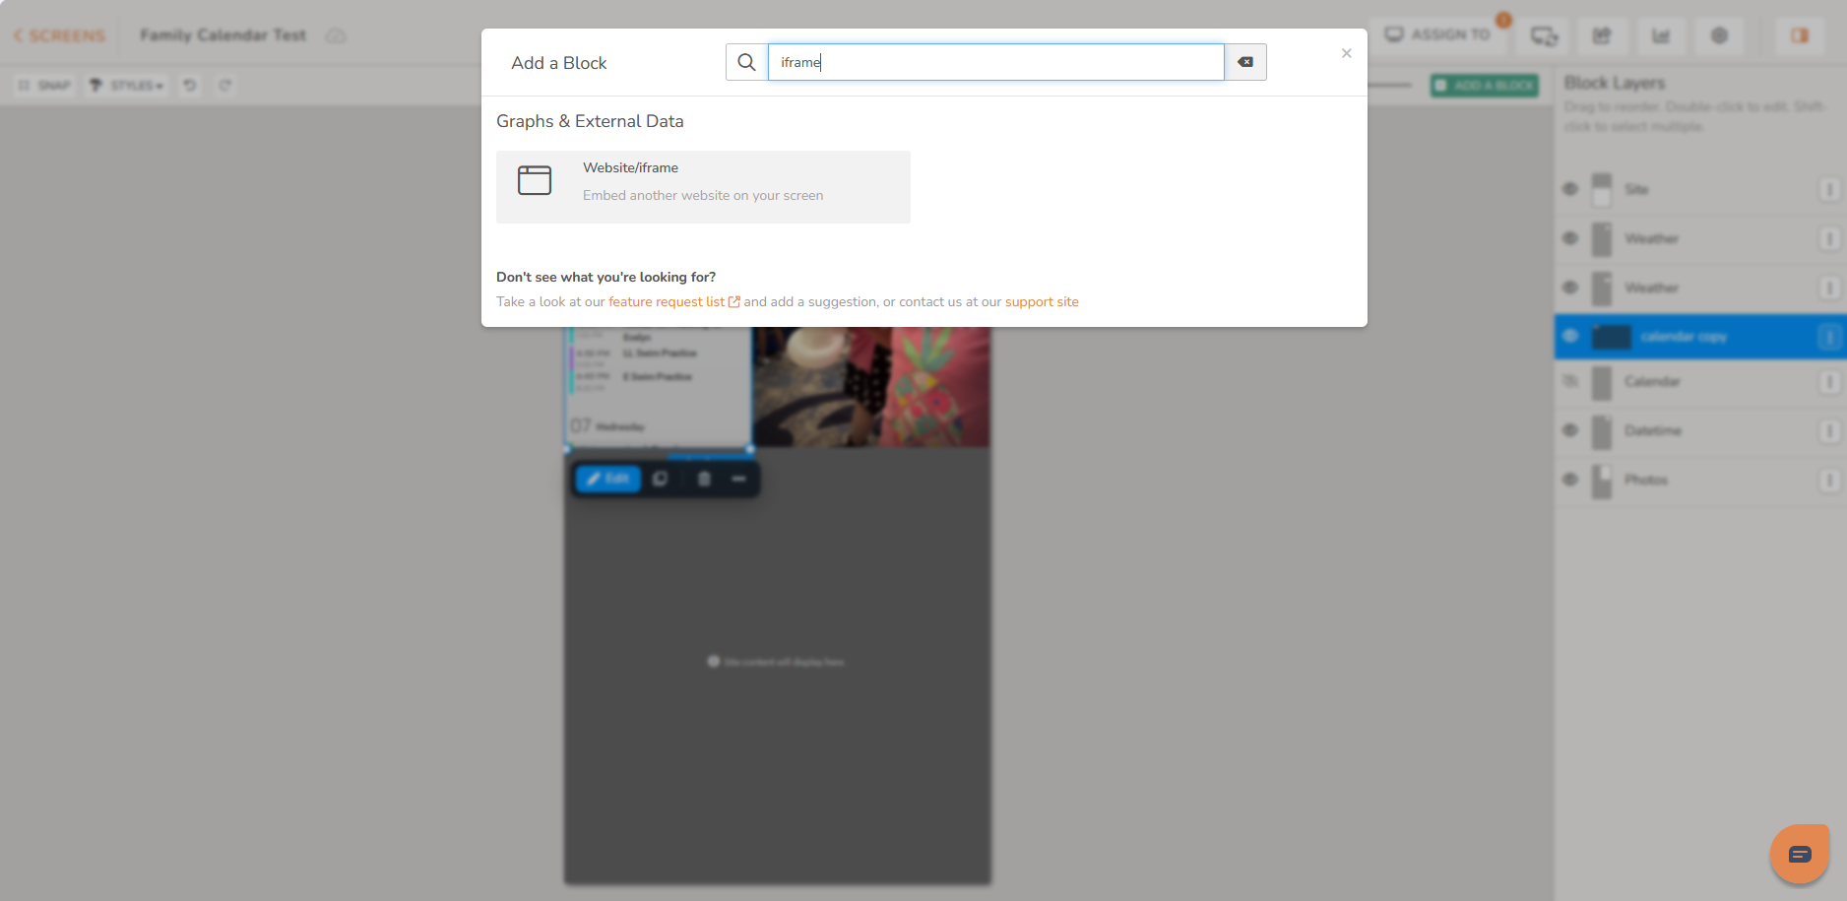
Task: Open the support site link
Action: click(1042, 302)
